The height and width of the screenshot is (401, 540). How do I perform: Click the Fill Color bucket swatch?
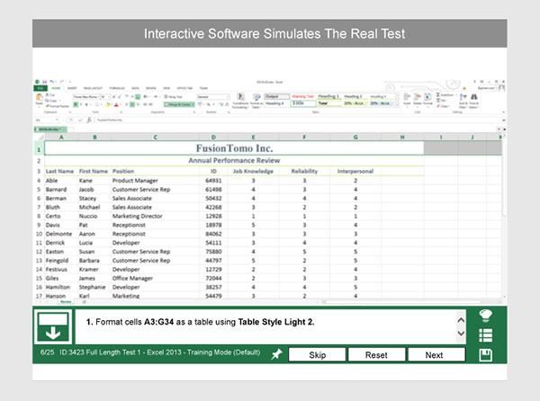point(107,104)
